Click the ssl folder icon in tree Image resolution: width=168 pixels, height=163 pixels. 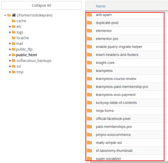point(14,66)
